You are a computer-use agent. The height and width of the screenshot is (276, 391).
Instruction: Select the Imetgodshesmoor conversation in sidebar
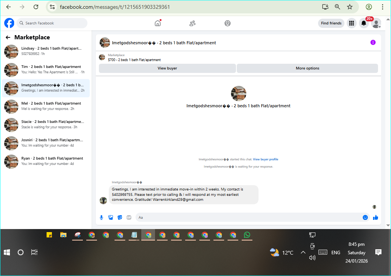[46, 88]
